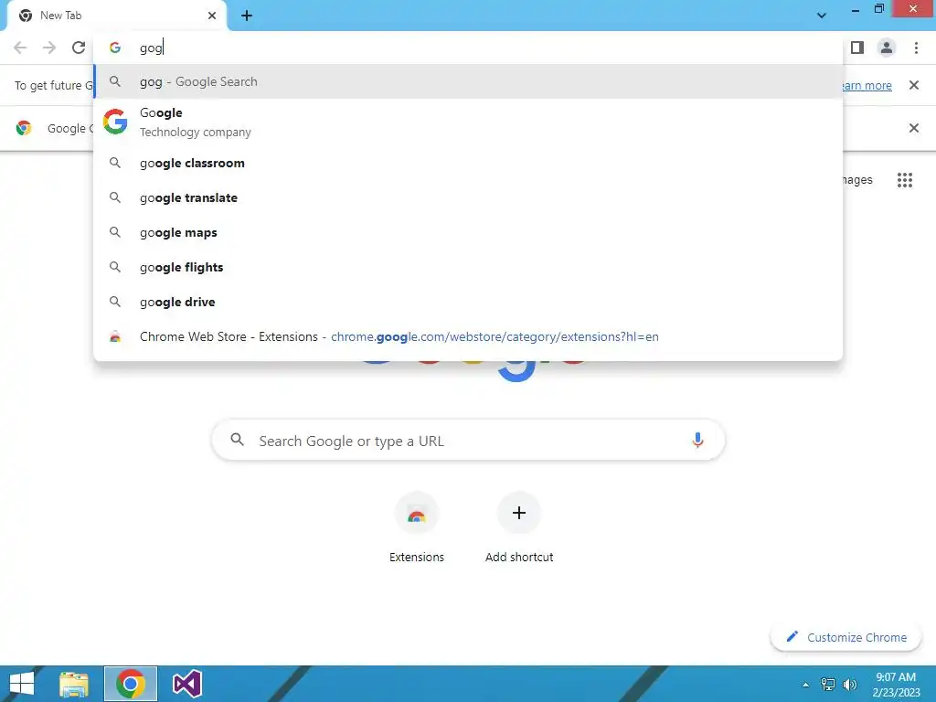This screenshot has width=936, height=702.
Task: Close the New Tab tab
Action: 212,16
